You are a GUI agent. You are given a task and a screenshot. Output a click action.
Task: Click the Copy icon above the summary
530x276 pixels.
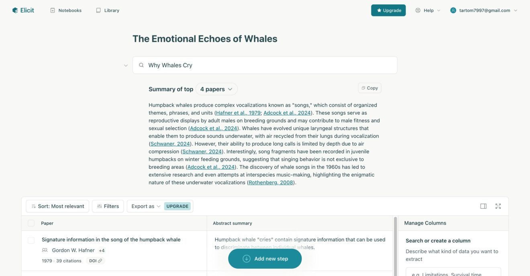363,88
